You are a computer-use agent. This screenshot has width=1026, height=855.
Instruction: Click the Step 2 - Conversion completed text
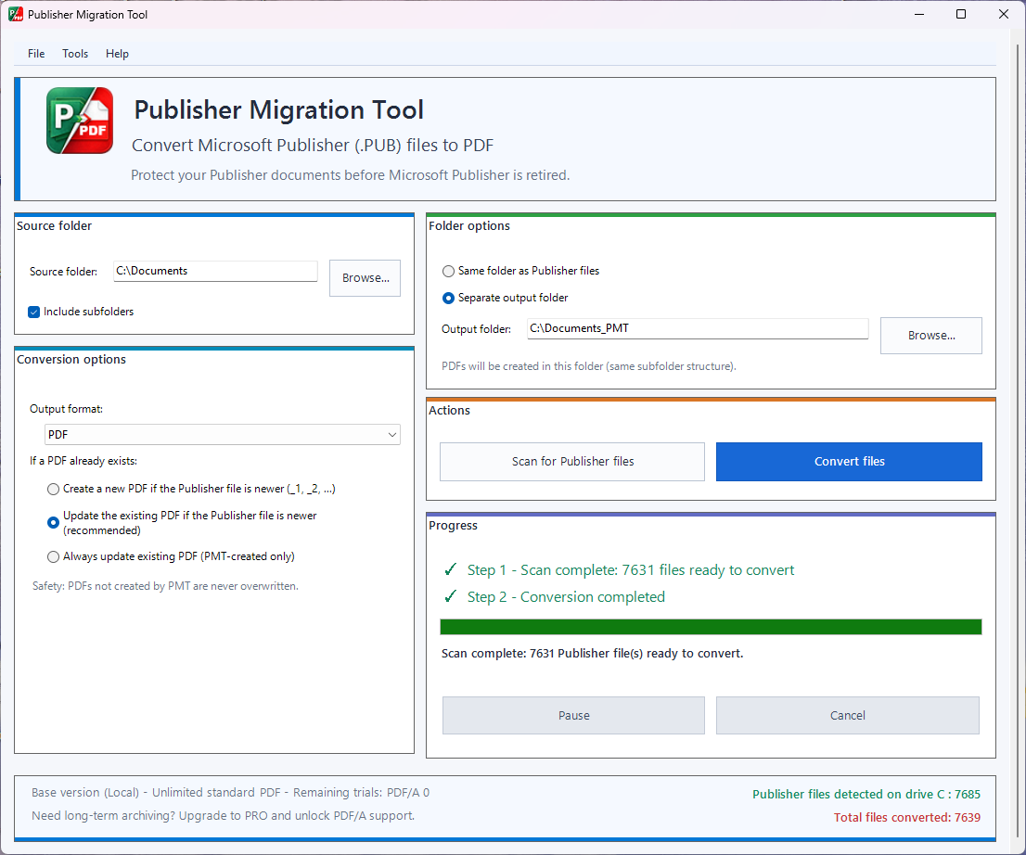click(566, 597)
